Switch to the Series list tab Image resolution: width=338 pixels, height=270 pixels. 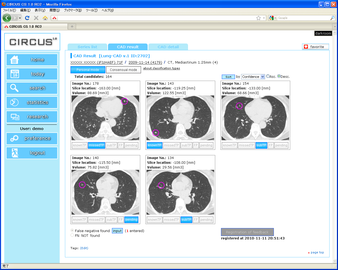pos(87,47)
